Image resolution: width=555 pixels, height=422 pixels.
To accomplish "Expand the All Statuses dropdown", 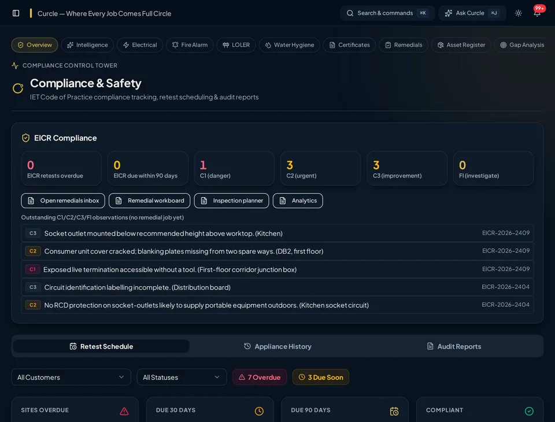I will [x=182, y=377].
